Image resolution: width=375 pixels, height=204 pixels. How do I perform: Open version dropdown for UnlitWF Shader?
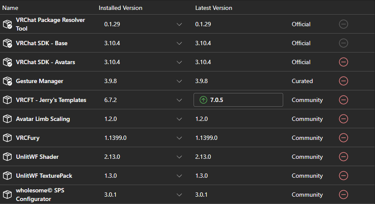coord(179,157)
